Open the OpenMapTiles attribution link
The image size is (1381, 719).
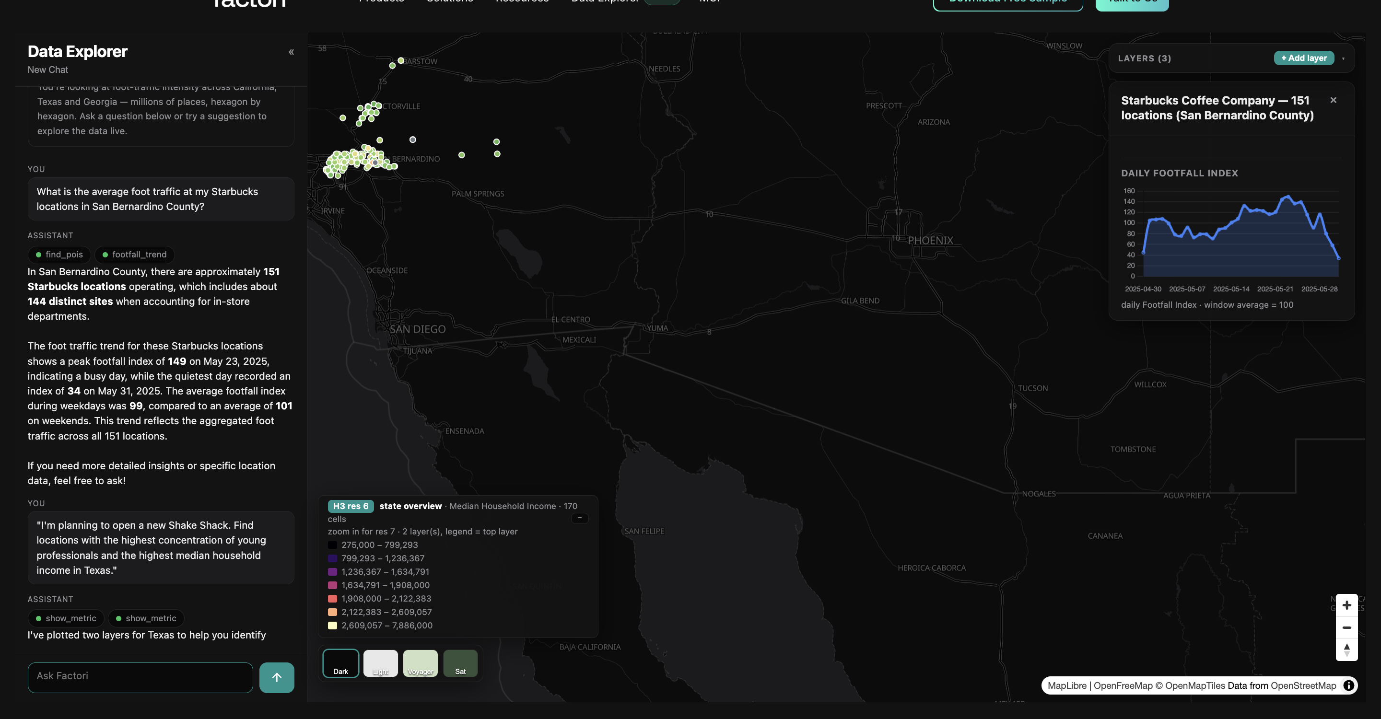[x=1191, y=686]
